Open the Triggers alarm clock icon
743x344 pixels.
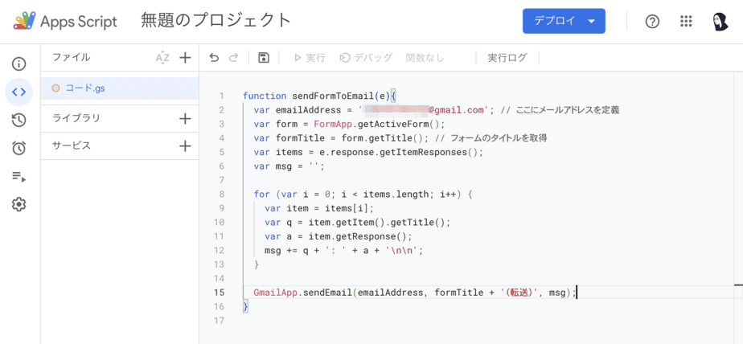(x=18, y=149)
